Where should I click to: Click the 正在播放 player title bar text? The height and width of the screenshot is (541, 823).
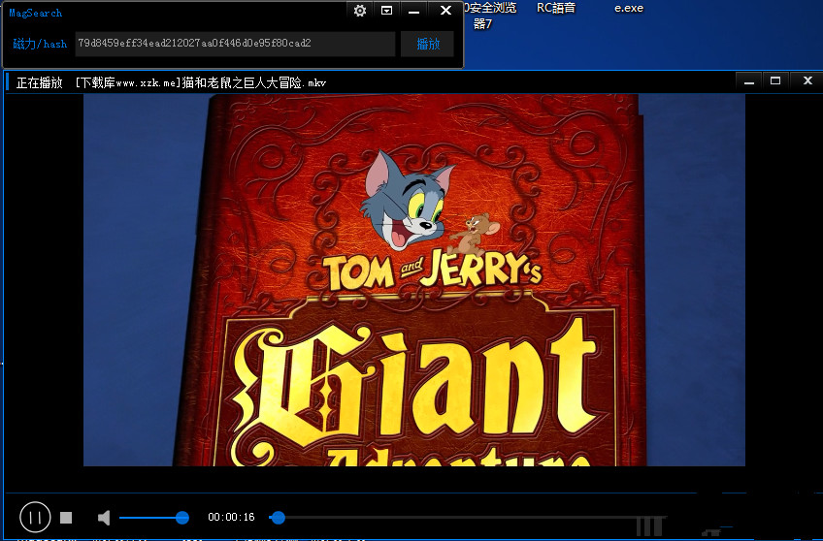pyautogui.click(x=40, y=82)
